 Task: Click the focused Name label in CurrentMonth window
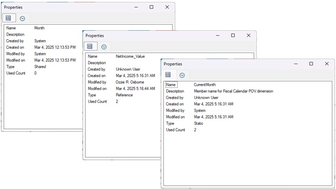[x=171, y=85]
